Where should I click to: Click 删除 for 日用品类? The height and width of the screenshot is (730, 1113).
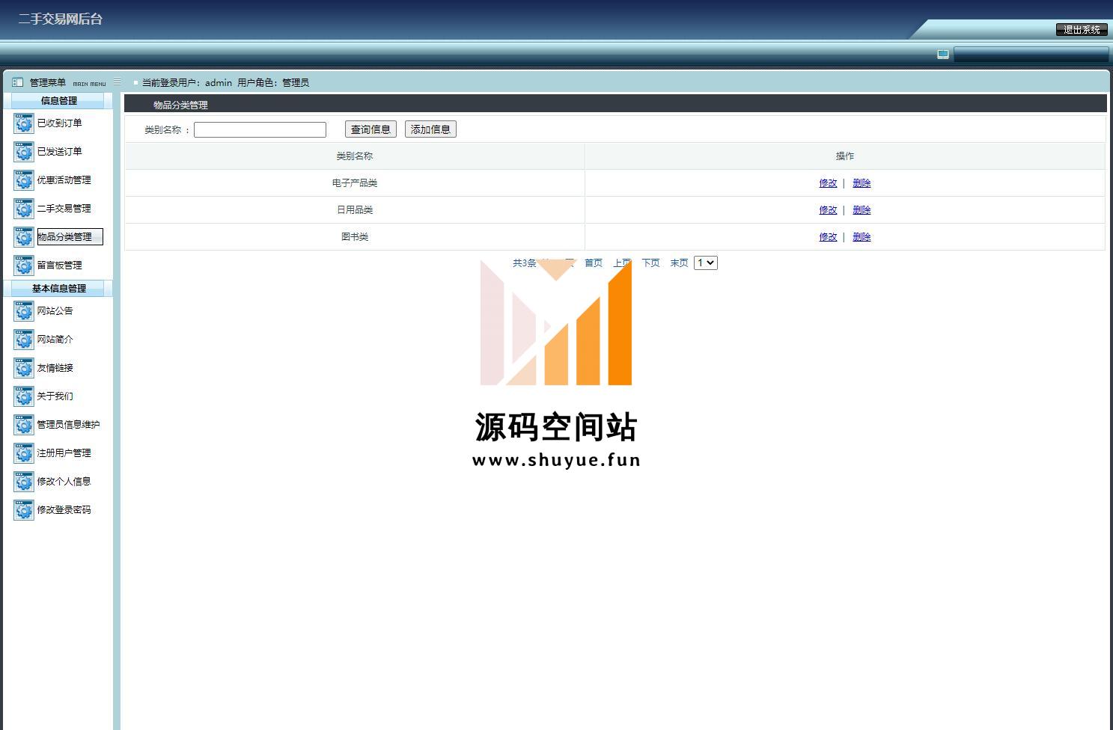(x=862, y=209)
